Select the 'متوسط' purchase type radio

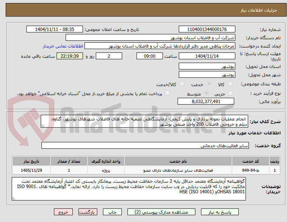(206, 93)
